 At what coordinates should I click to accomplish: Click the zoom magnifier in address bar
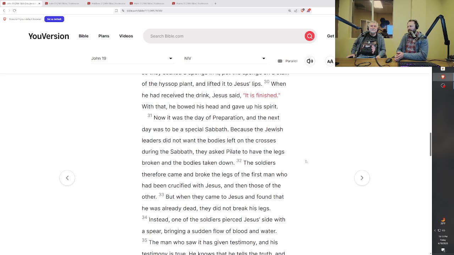coord(290,11)
